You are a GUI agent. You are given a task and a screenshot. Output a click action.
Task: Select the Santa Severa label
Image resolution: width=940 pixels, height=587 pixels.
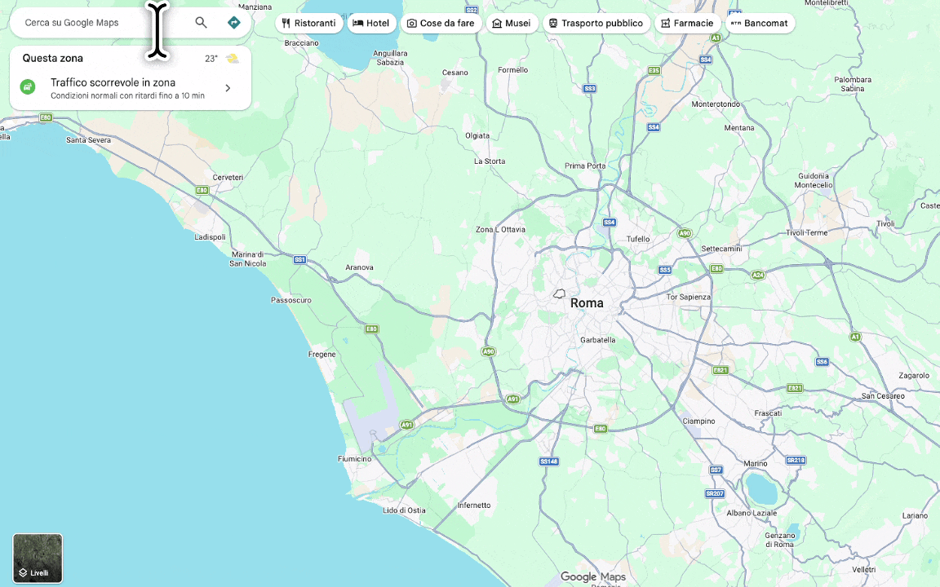click(x=89, y=140)
